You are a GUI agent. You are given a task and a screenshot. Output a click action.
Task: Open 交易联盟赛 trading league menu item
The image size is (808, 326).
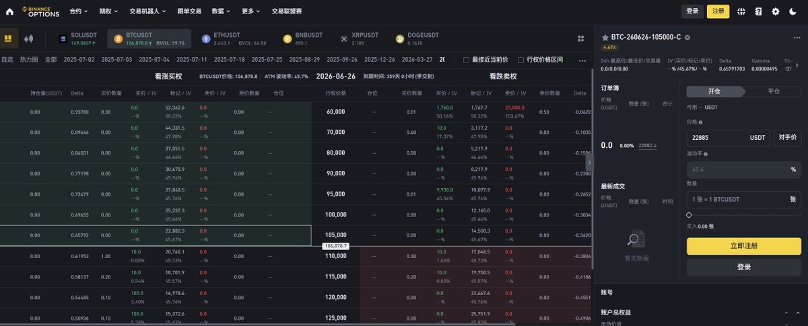coord(287,11)
